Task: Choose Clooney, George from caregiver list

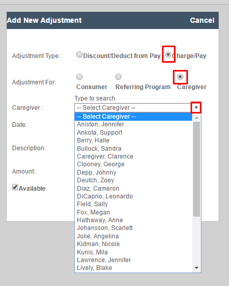Action: click(x=133, y=164)
